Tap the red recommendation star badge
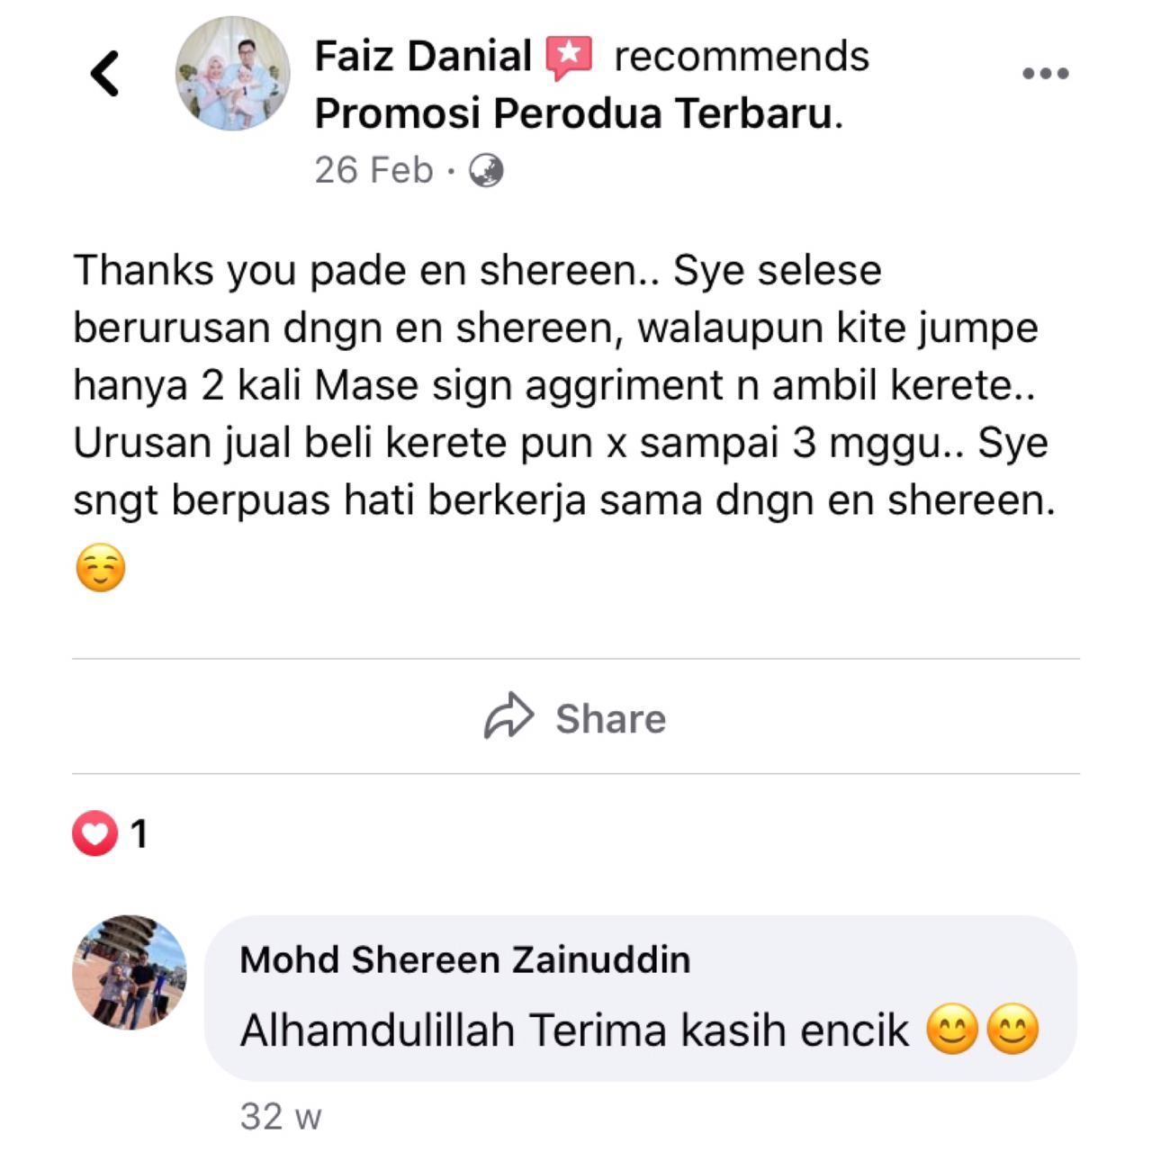This screenshot has height=1152, width=1152. pos(570,58)
